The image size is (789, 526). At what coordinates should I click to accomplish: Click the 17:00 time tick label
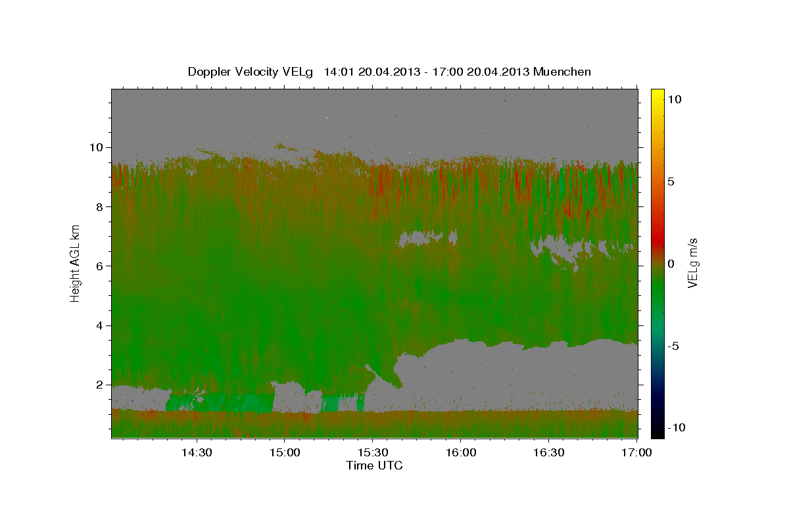tap(636, 453)
